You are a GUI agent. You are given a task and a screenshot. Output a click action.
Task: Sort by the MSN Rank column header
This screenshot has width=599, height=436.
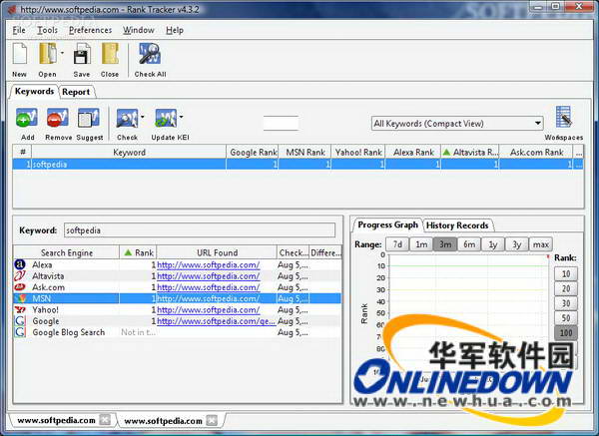[x=304, y=152]
